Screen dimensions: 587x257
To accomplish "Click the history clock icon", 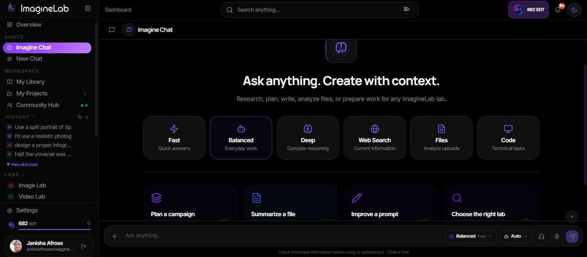I will click(80, 117).
